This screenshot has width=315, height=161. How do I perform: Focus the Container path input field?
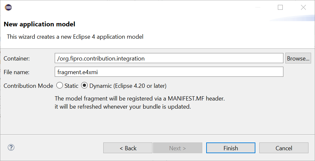coord(169,58)
